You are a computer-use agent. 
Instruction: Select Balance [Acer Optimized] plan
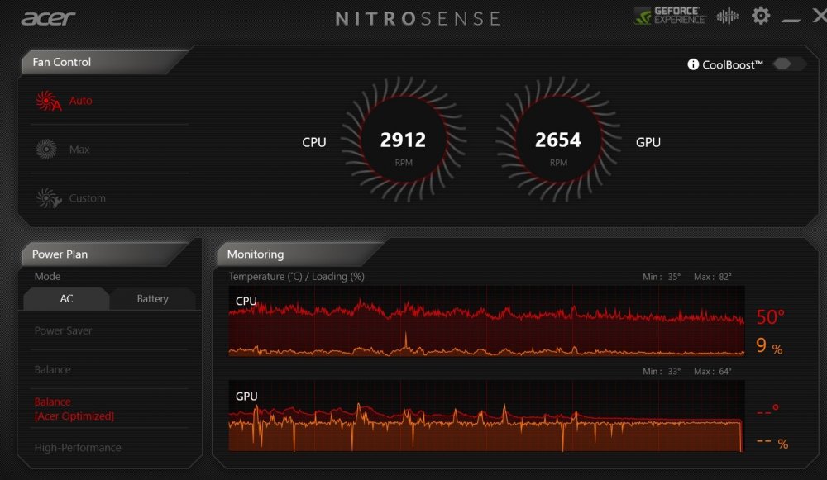(74, 409)
